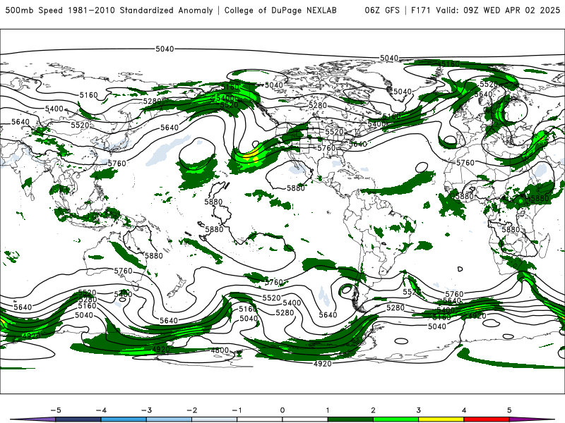Click the positive "3" colorbar tick label

click(x=419, y=410)
